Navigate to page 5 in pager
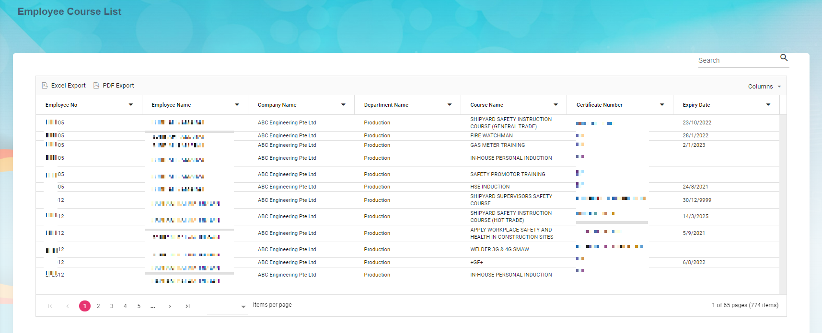Screen dimensions: 822x333 (139, 306)
